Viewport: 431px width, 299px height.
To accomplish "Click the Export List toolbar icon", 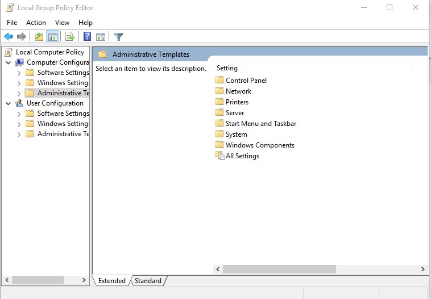I will click(69, 36).
